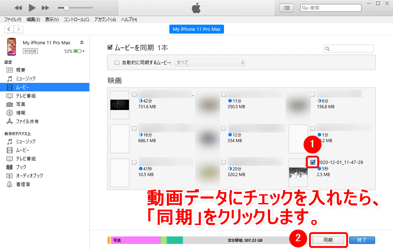Uncheck the 2020-12-01 video
Screen dimensions: 393x250
[312, 162]
